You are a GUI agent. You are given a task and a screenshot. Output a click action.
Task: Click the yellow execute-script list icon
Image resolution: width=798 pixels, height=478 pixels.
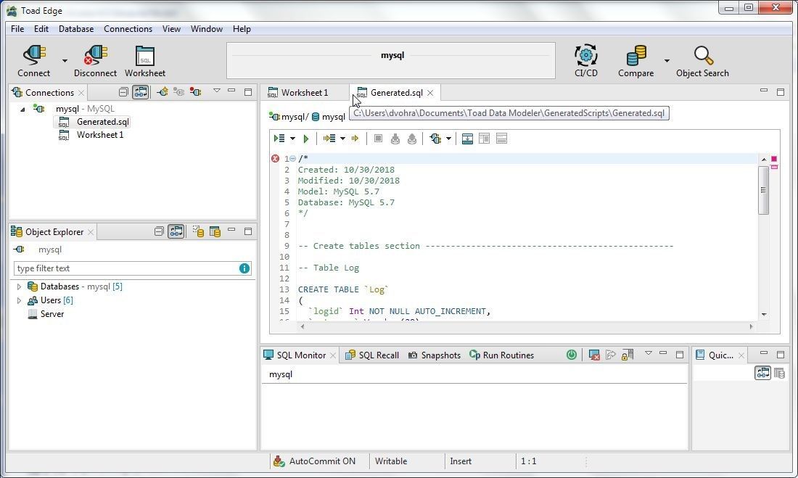329,139
